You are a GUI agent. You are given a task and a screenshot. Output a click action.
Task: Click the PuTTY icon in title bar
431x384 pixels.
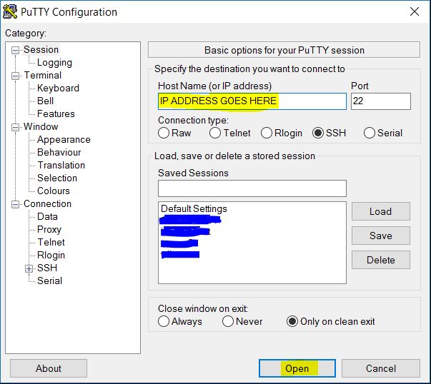pyautogui.click(x=10, y=11)
